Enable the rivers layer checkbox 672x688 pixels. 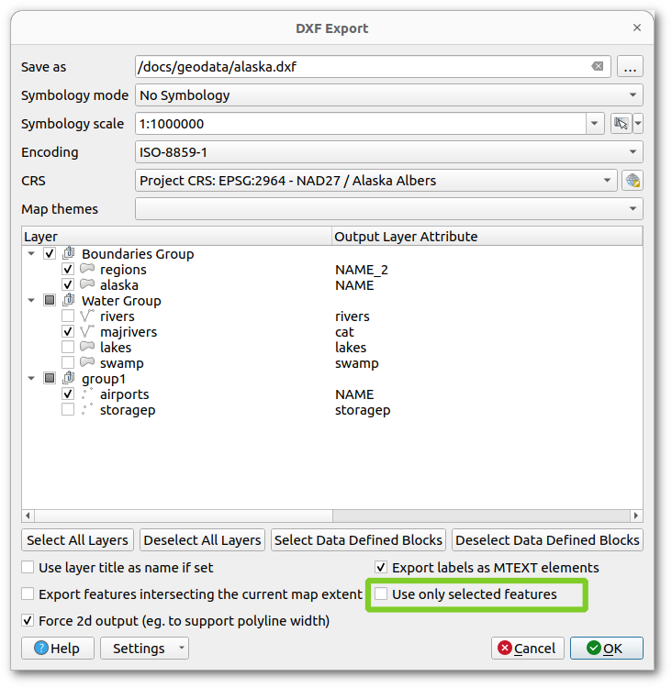(x=68, y=316)
